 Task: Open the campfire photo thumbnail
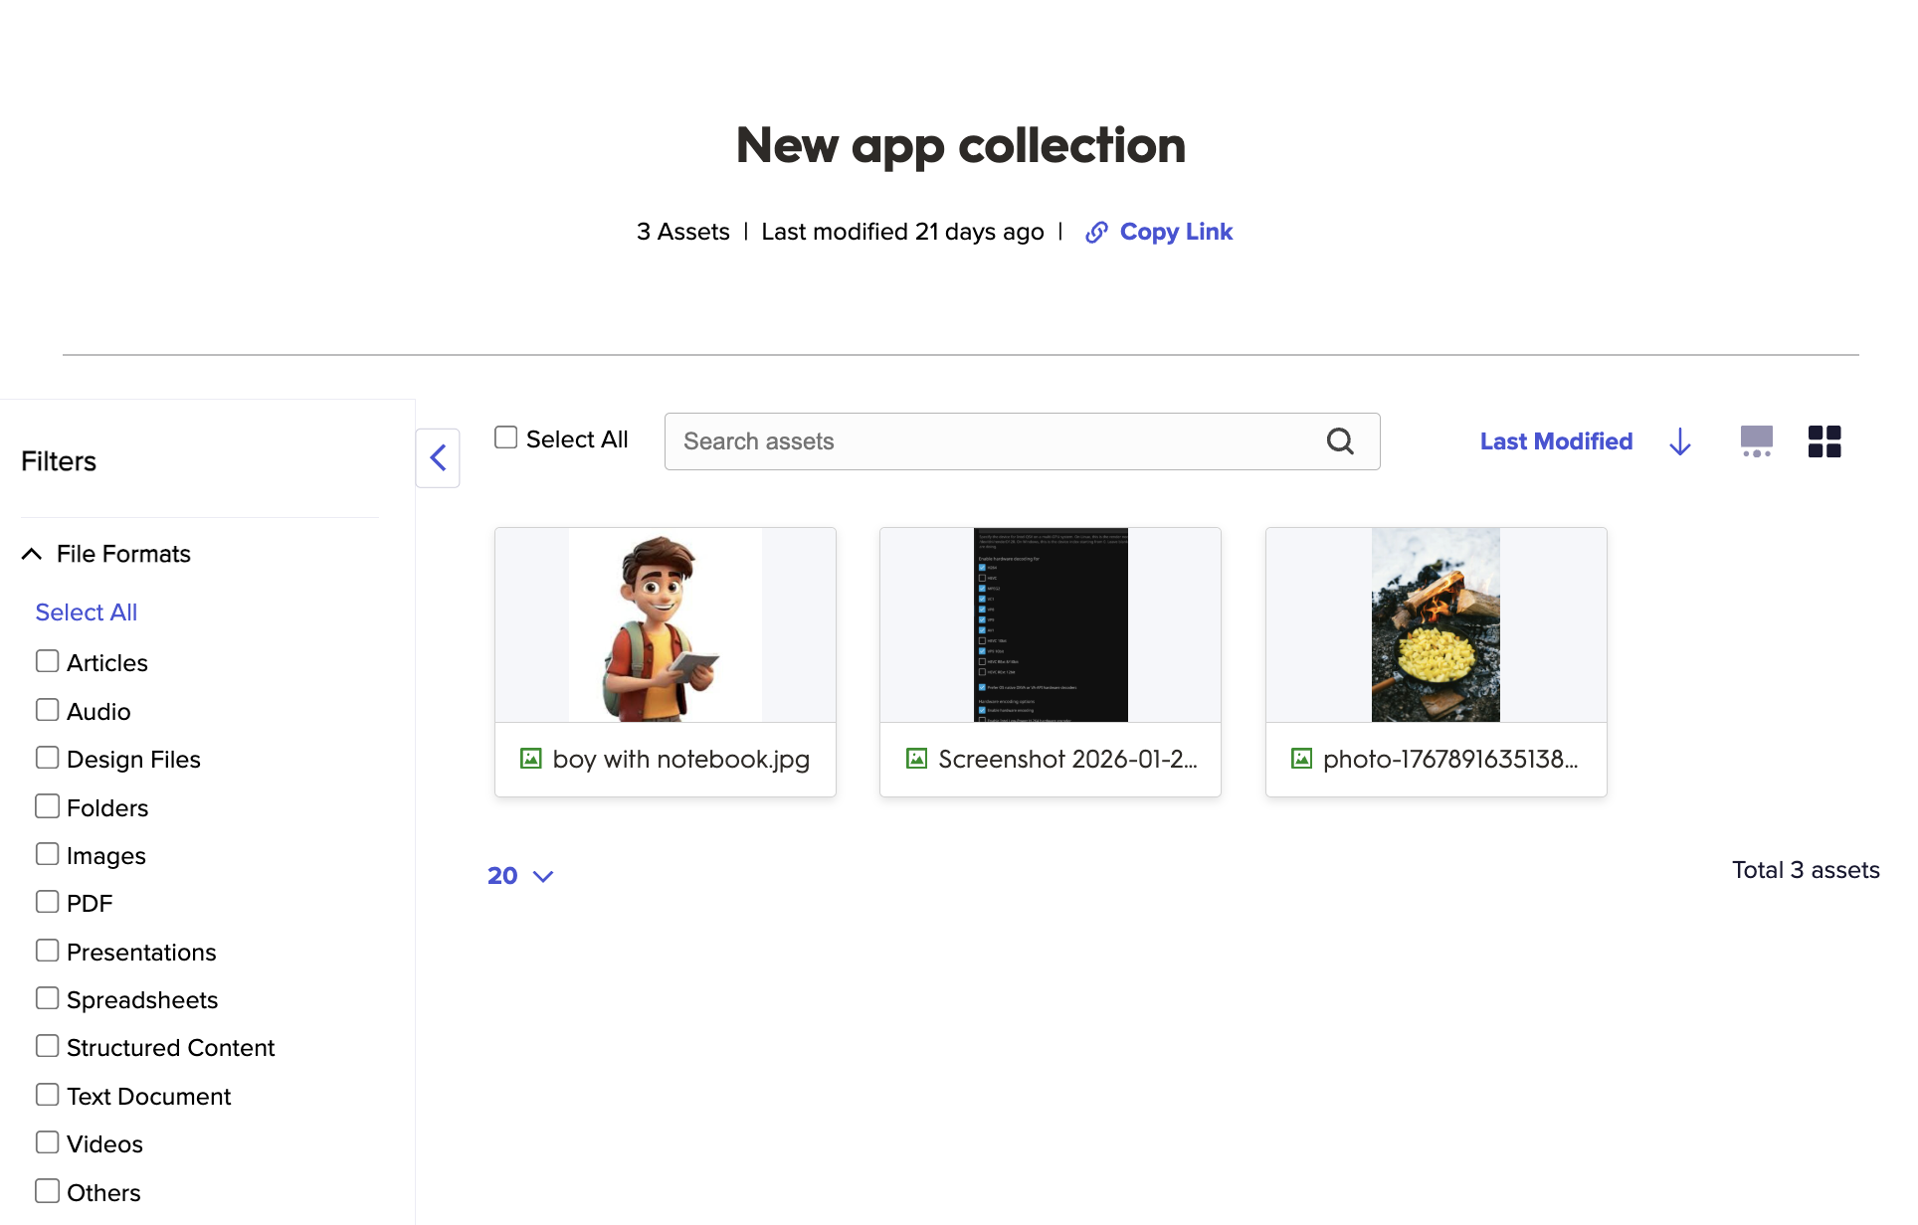[x=1435, y=624]
